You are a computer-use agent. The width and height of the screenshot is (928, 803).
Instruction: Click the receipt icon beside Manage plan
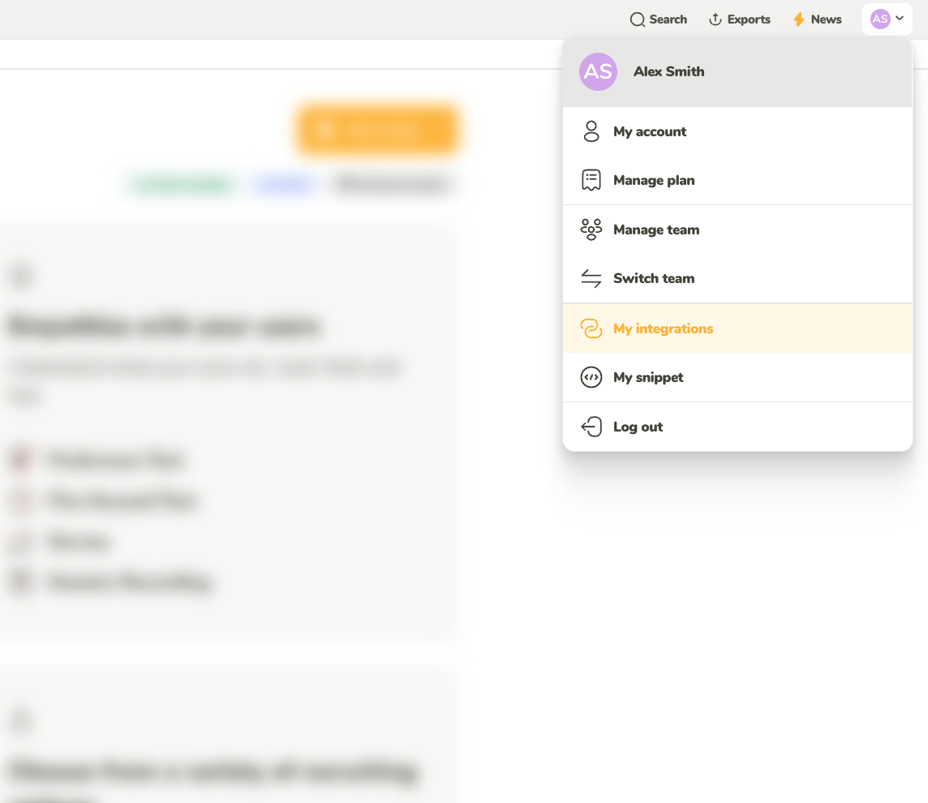(591, 180)
